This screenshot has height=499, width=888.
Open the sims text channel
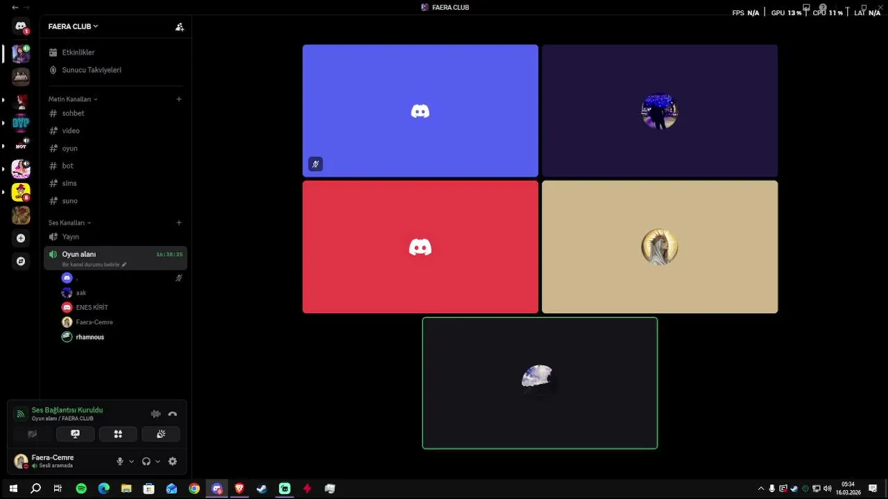pos(115,183)
